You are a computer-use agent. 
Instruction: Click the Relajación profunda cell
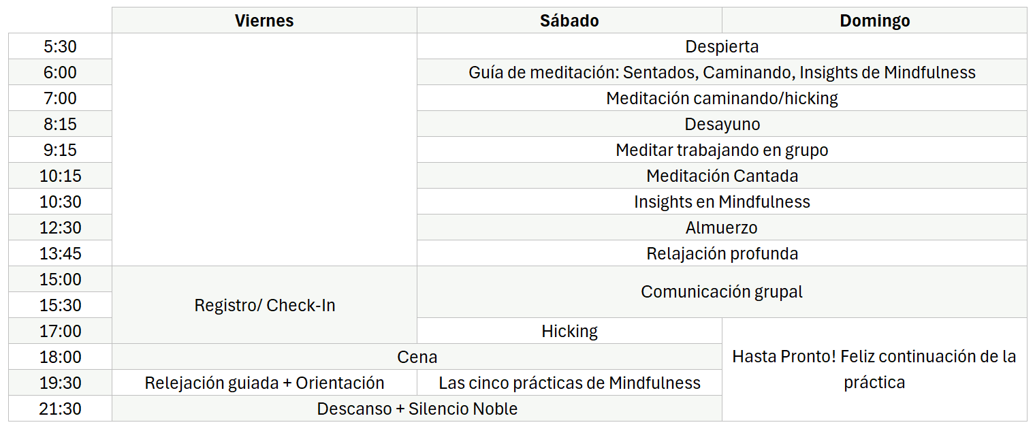click(x=722, y=253)
